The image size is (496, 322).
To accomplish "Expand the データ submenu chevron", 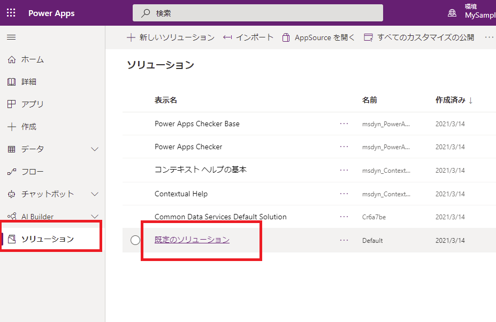I will tap(95, 149).
